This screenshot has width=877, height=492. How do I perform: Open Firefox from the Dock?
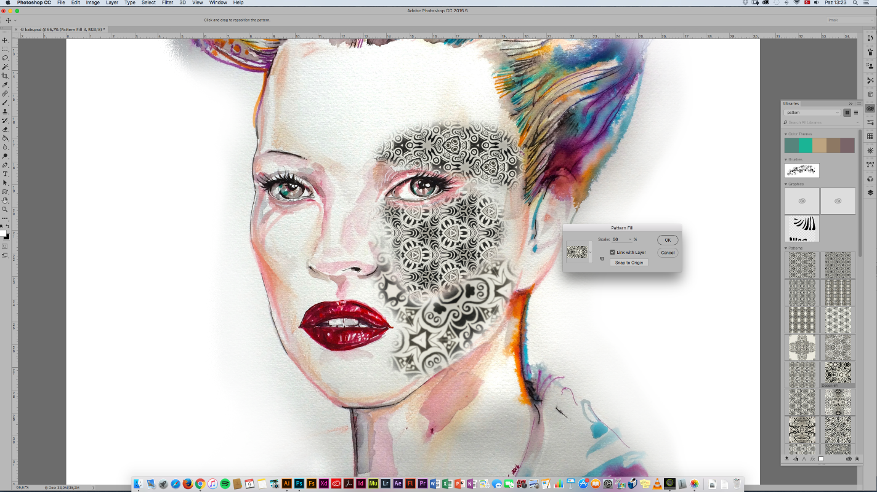188,484
